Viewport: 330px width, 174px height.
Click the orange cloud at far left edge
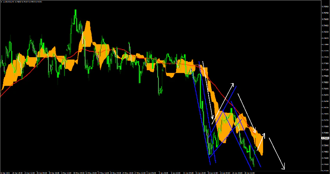point(8,78)
